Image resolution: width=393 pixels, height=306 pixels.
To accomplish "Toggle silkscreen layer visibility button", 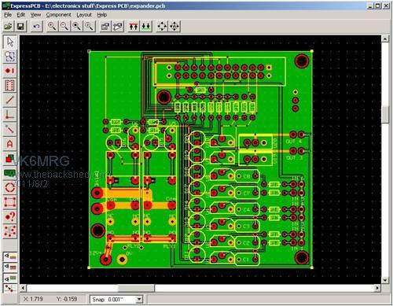I will click(10, 256).
